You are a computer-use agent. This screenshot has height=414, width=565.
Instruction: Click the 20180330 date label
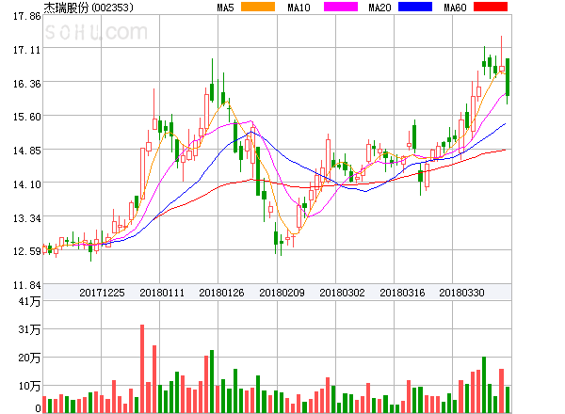(461, 293)
